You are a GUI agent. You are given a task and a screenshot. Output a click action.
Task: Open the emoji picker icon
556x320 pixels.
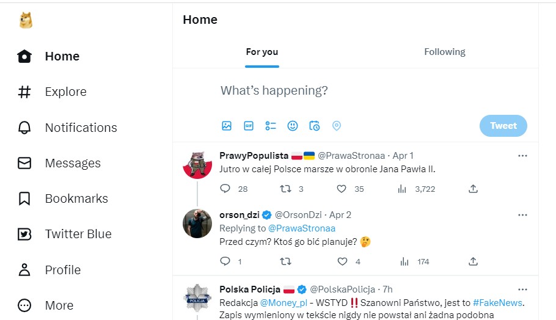click(293, 126)
